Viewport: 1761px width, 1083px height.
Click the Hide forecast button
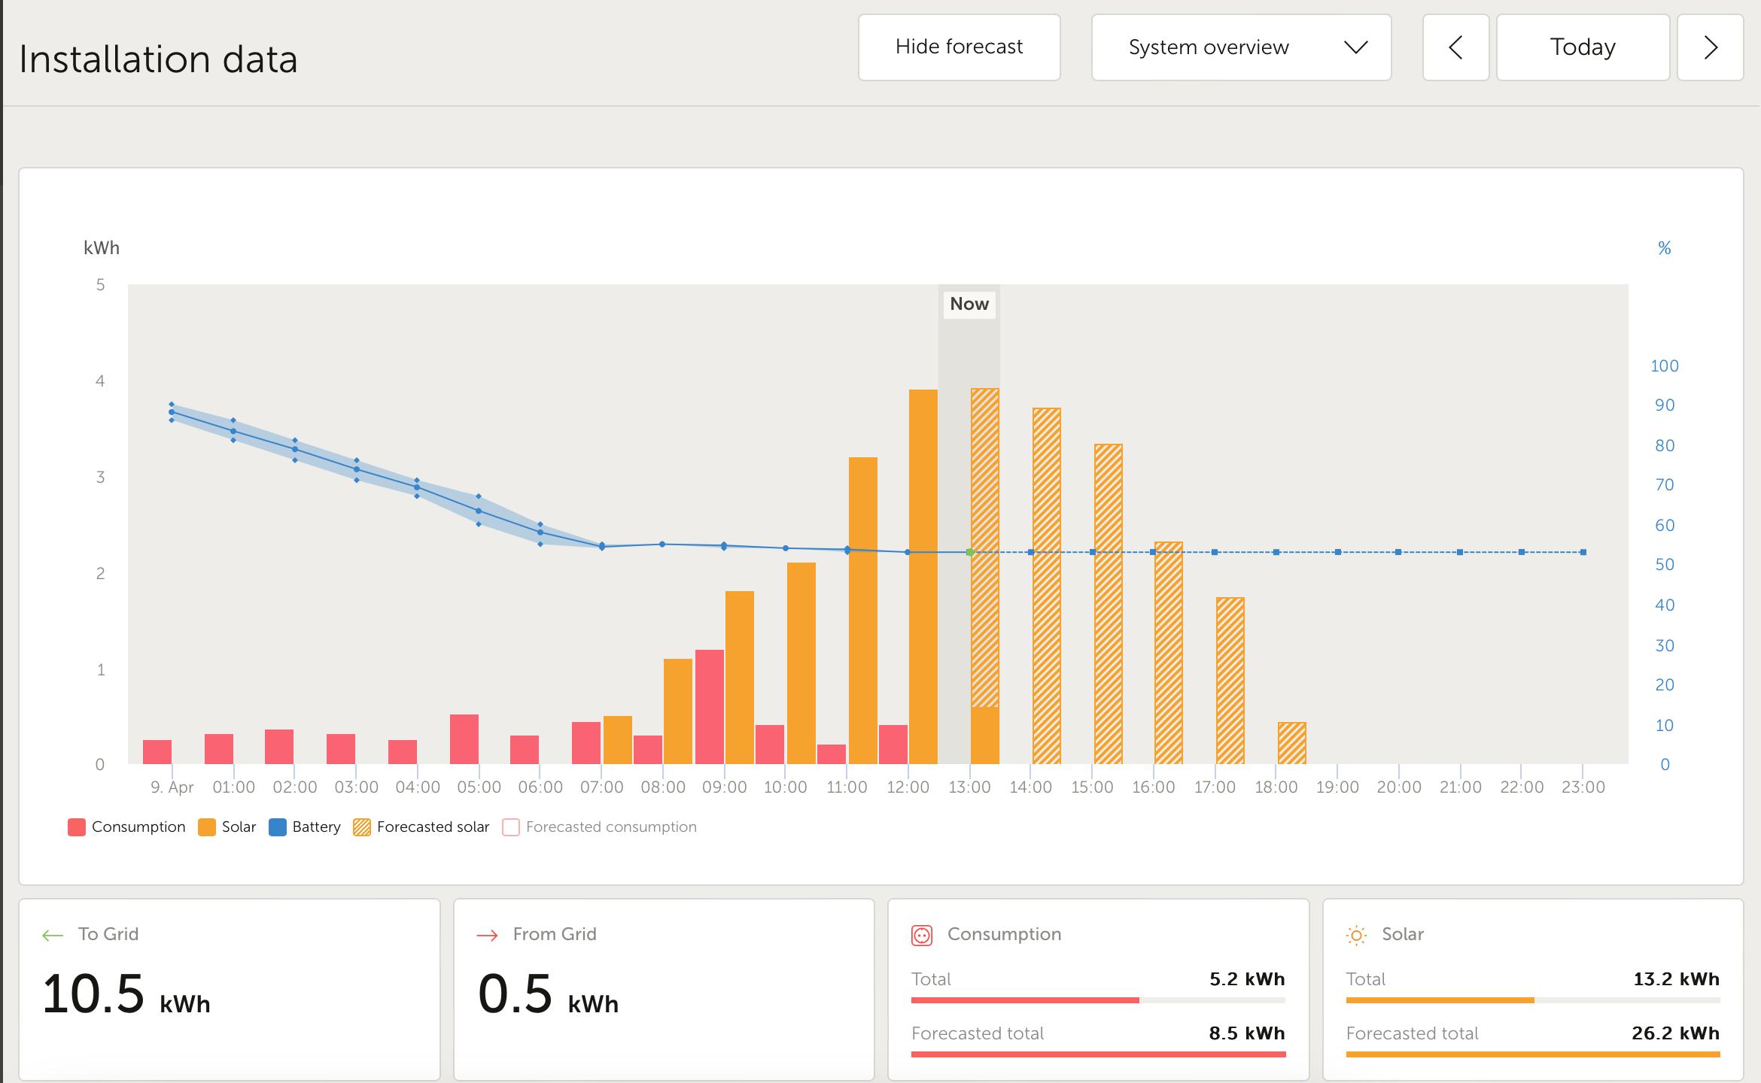[959, 47]
